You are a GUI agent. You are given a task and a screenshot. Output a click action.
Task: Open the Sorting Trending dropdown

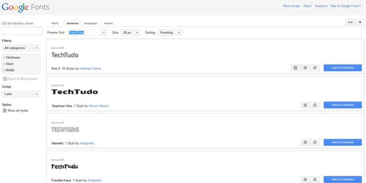click(x=170, y=33)
